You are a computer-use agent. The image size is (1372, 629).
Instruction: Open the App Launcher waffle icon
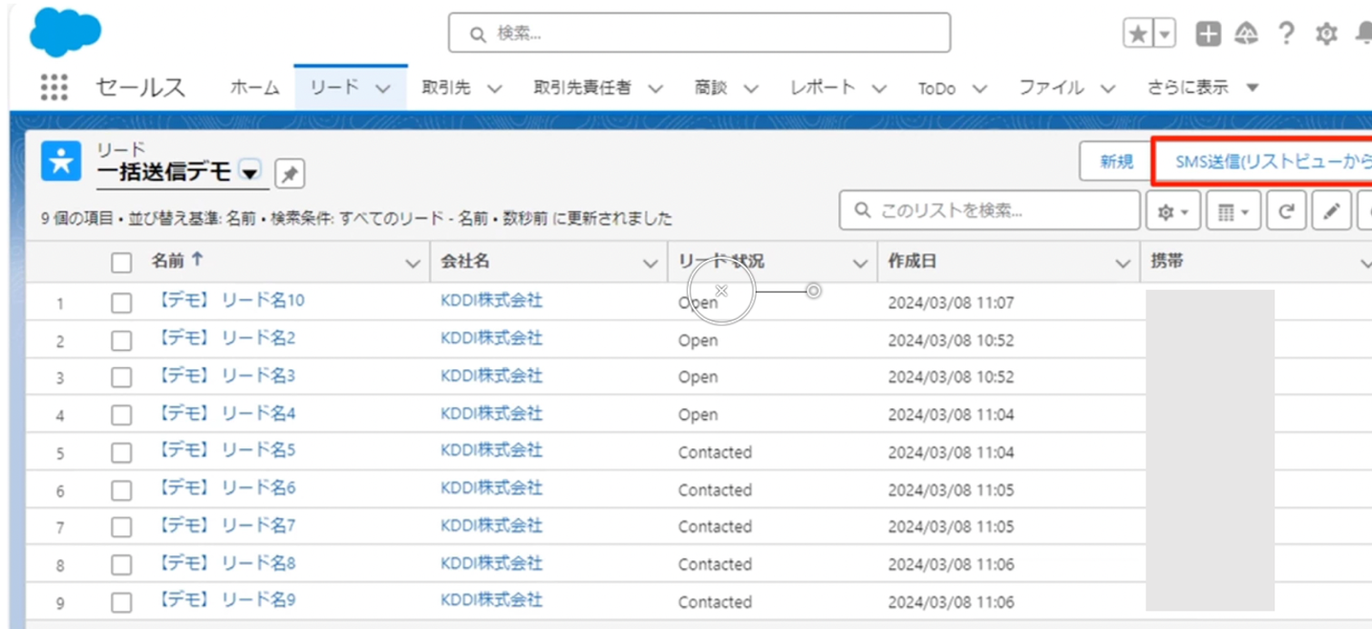point(54,86)
